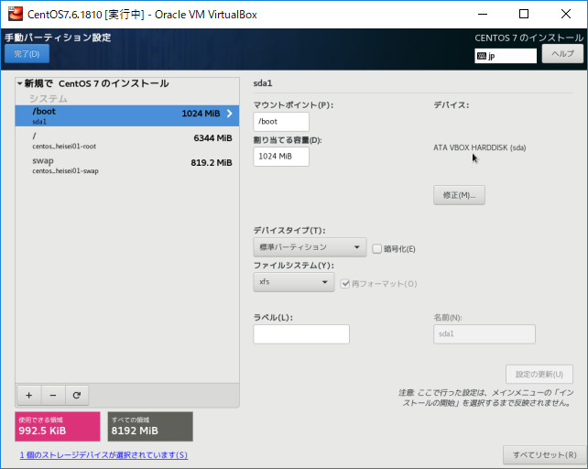Click the ATA VBOX HARDDISK (sda) device text
The height and width of the screenshot is (469, 588).
point(480,147)
